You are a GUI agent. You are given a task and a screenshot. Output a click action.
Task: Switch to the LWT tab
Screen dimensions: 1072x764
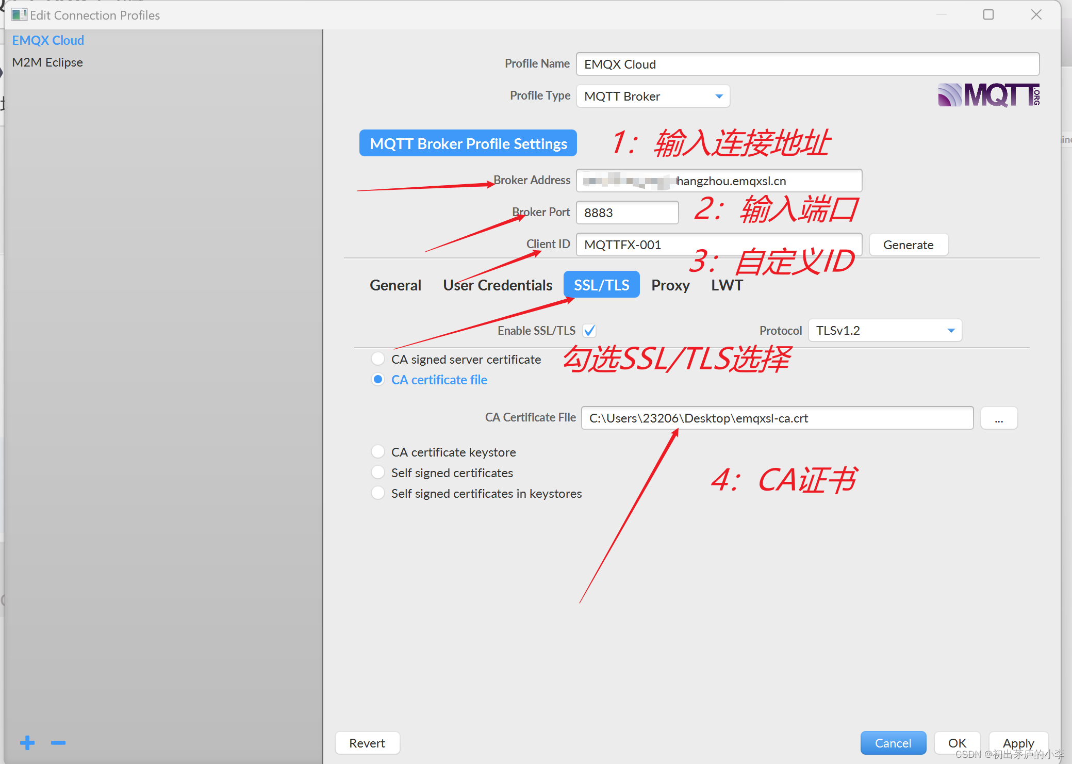coord(727,285)
